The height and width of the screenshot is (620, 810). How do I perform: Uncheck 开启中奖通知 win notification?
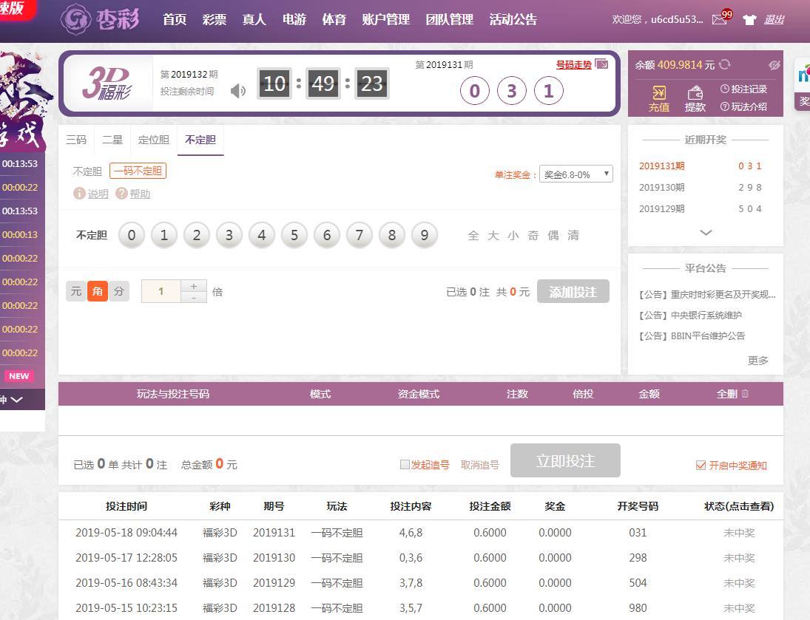(x=701, y=466)
